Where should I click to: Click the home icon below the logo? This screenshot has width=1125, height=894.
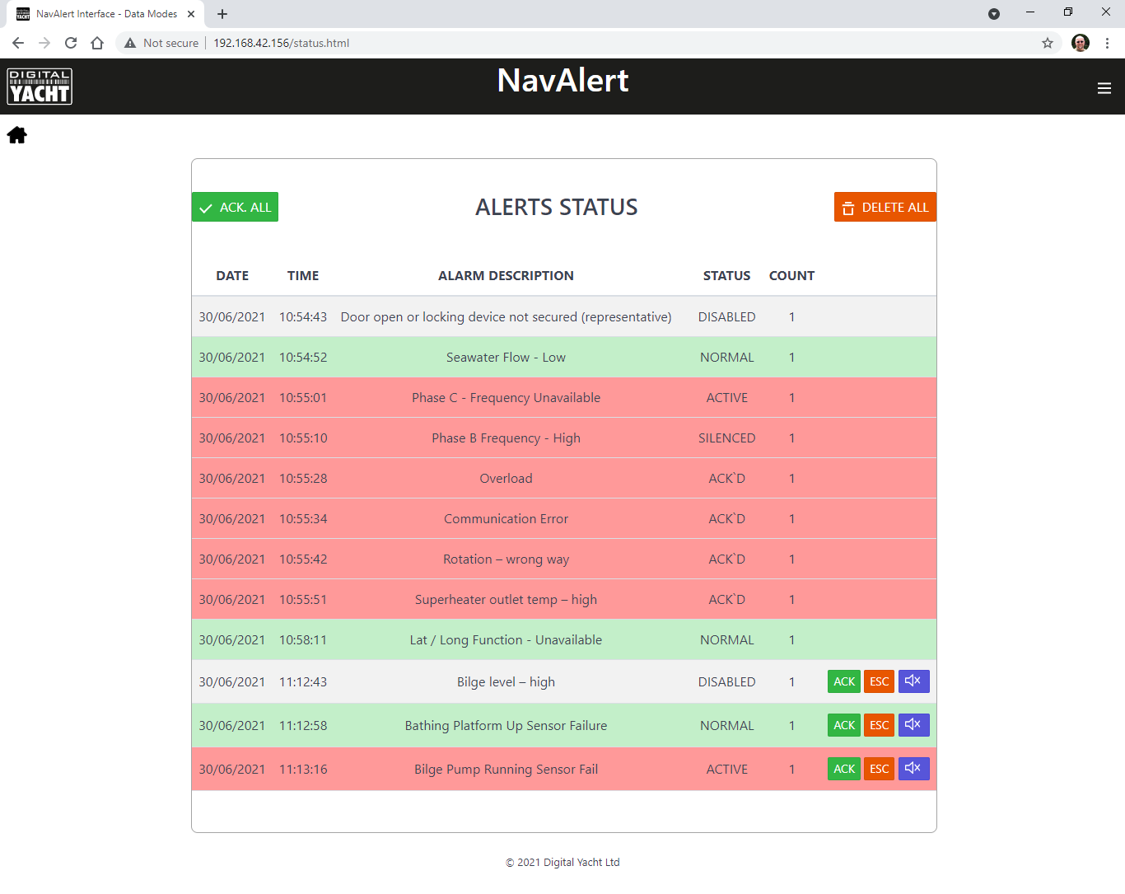point(17,135)
